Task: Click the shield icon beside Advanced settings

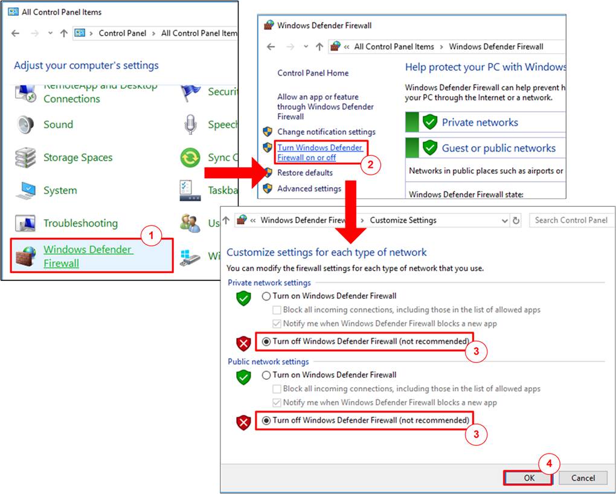Action: click(x=268, y=188)
